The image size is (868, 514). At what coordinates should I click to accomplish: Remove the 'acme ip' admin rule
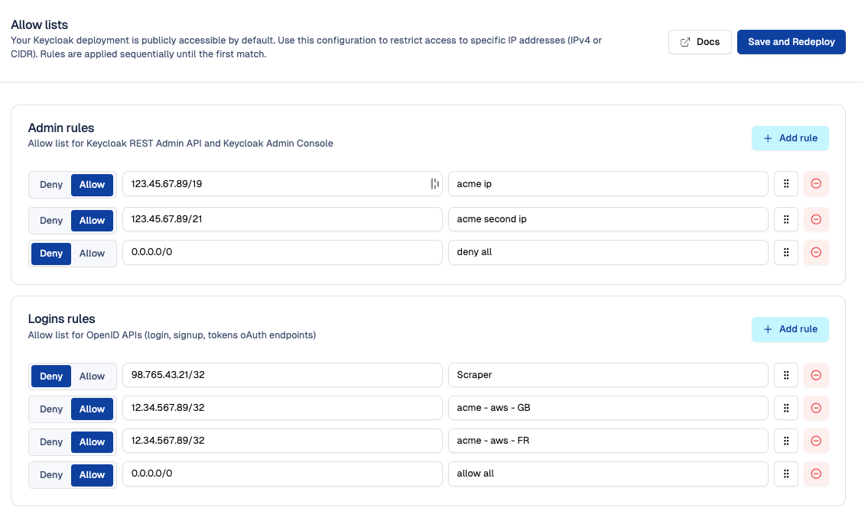(x=816, y=184)
